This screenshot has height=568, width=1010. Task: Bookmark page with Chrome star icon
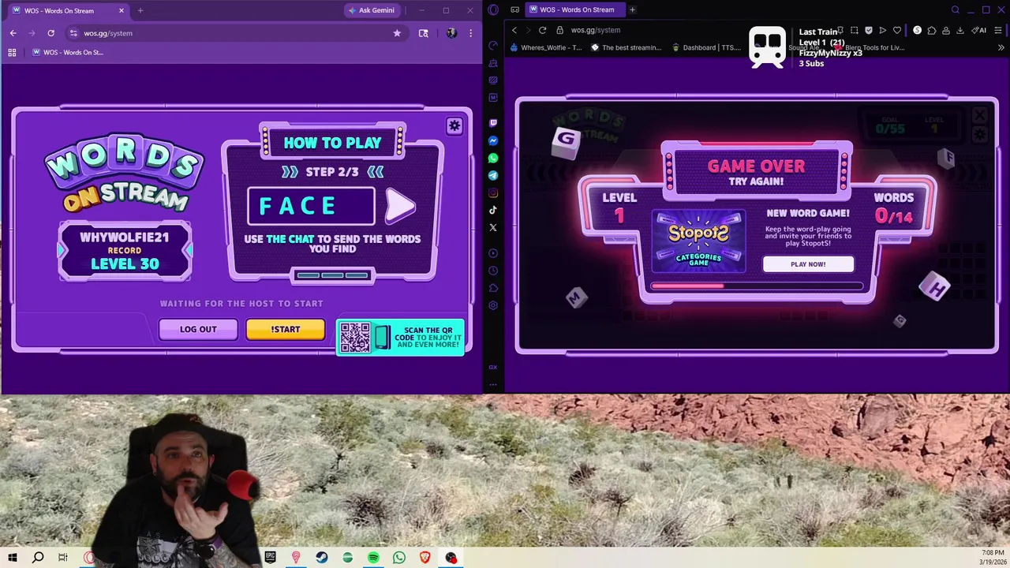(397, 33)
